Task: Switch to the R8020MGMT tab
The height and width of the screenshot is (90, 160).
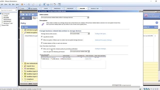Action: click(70, 8)
